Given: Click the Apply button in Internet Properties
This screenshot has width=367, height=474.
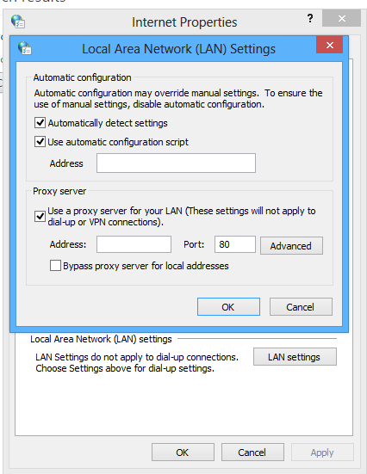Looking at the screenshot, I should click(322, 452).
